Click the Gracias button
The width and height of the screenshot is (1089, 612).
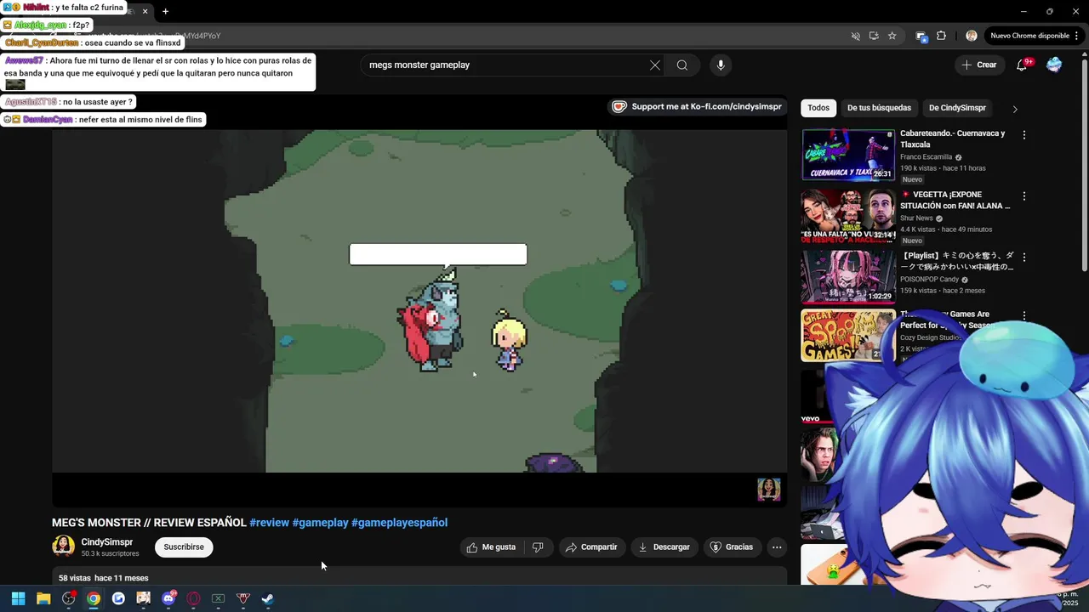pyautogui.click(x=732, y=547)
